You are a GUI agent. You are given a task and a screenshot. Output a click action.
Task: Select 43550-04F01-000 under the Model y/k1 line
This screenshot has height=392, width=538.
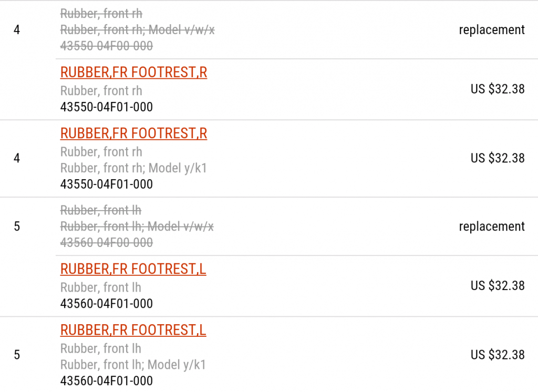point(107,184)
